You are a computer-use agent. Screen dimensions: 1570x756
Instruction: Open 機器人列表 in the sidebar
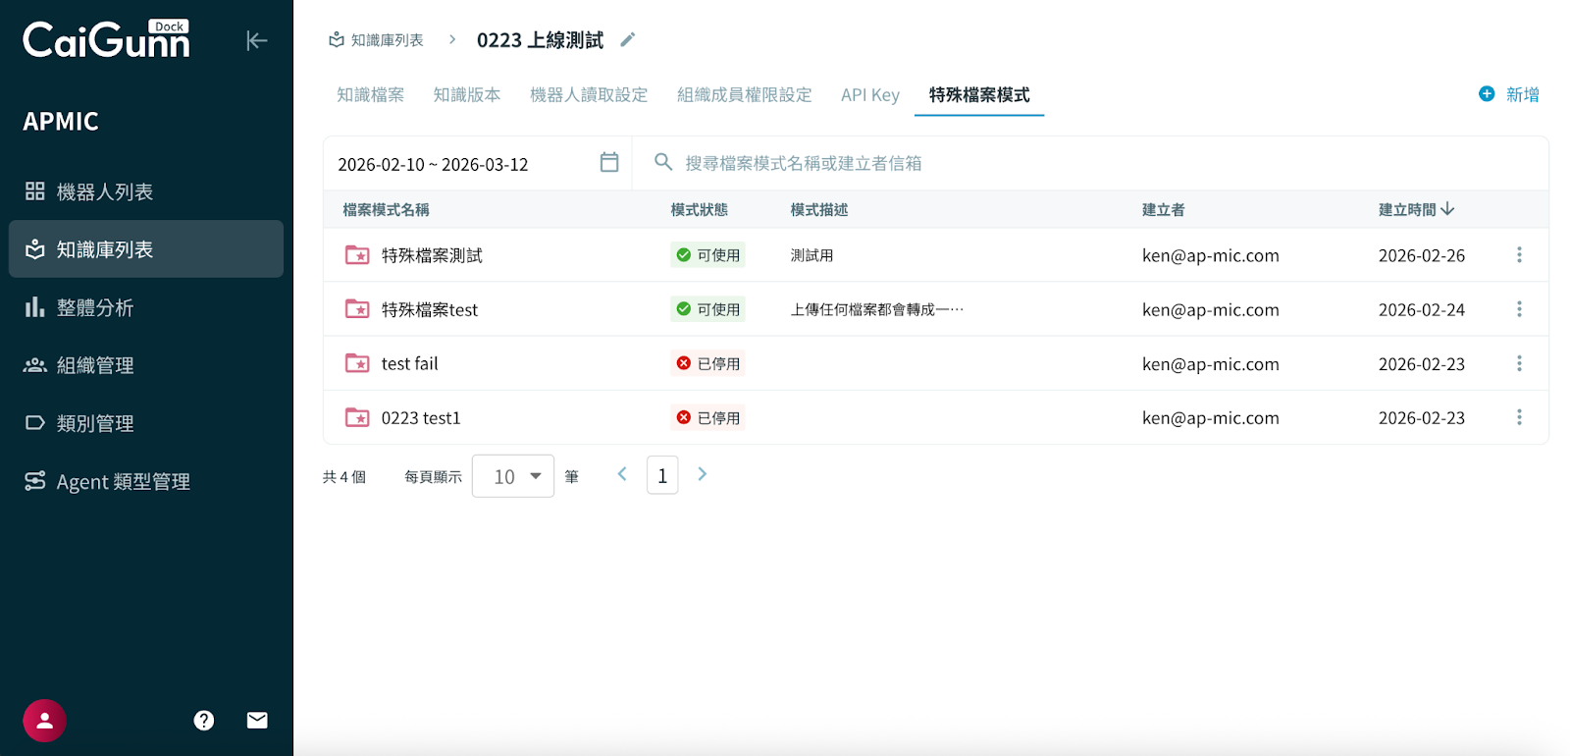click(x=105, y=191)
